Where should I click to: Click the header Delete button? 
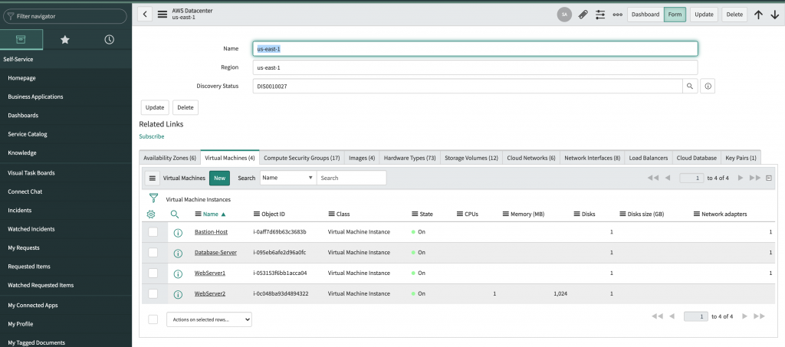pyautogui.click(x=734, y=15)
